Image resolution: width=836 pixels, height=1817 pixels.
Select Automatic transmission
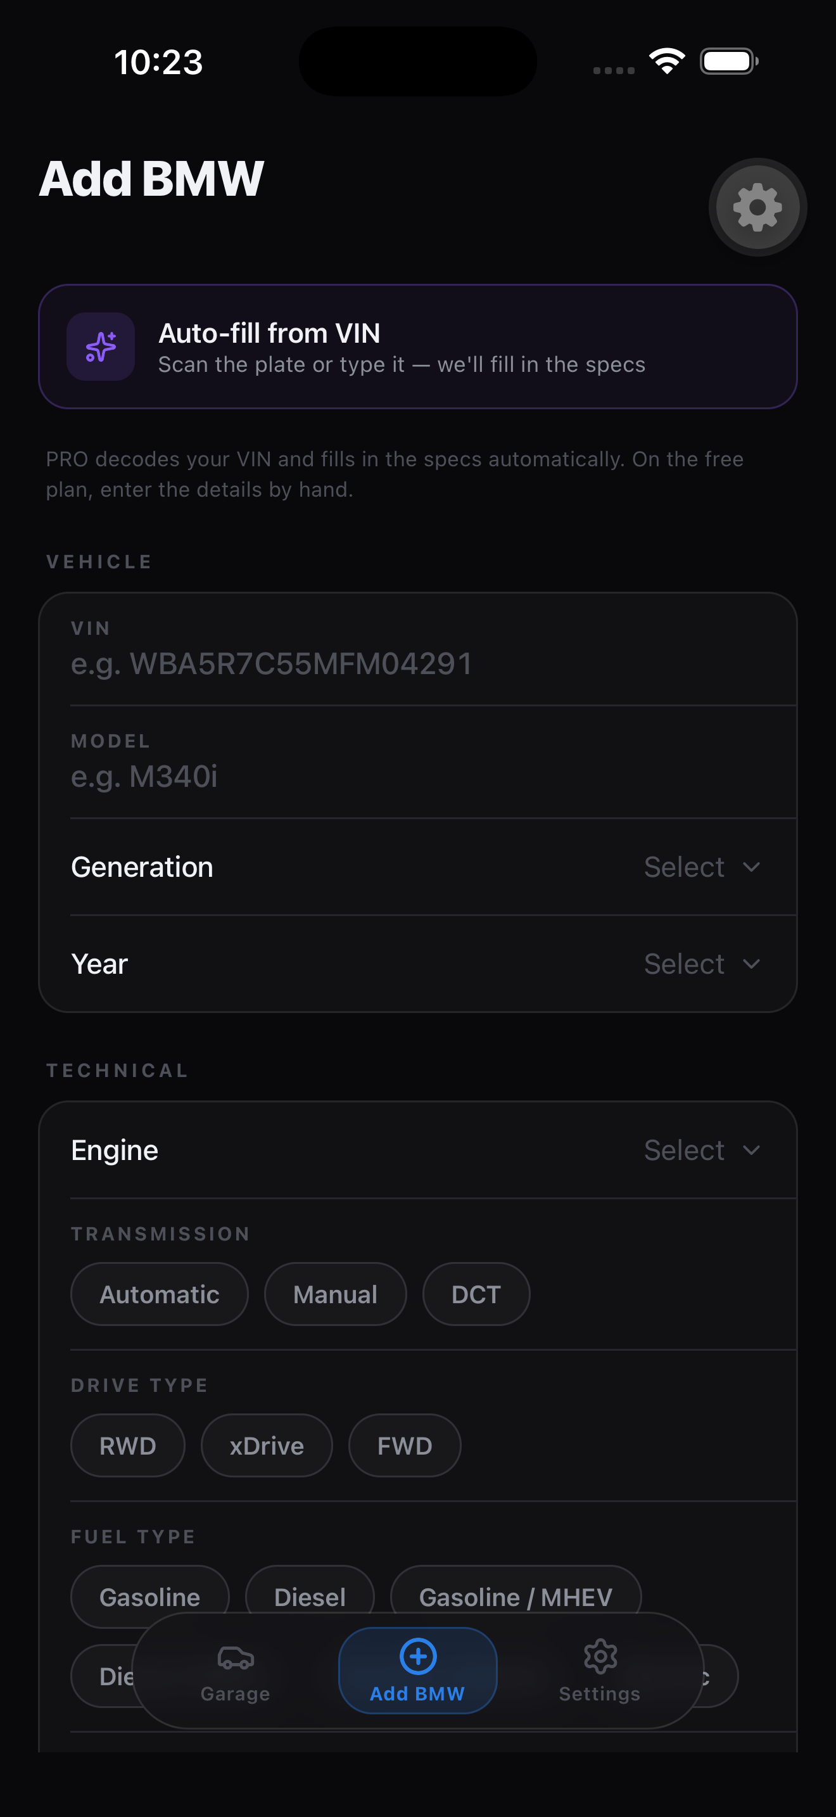160,1294
